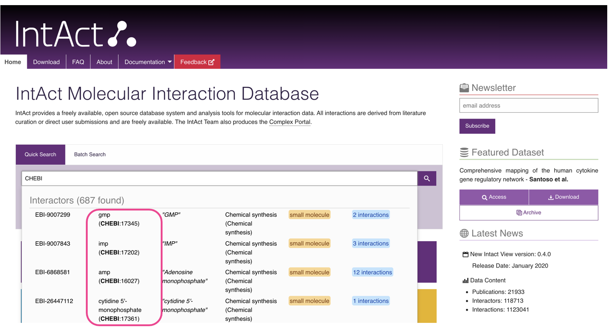Open the Download menu item
The image size is (612, 328).
46,62
